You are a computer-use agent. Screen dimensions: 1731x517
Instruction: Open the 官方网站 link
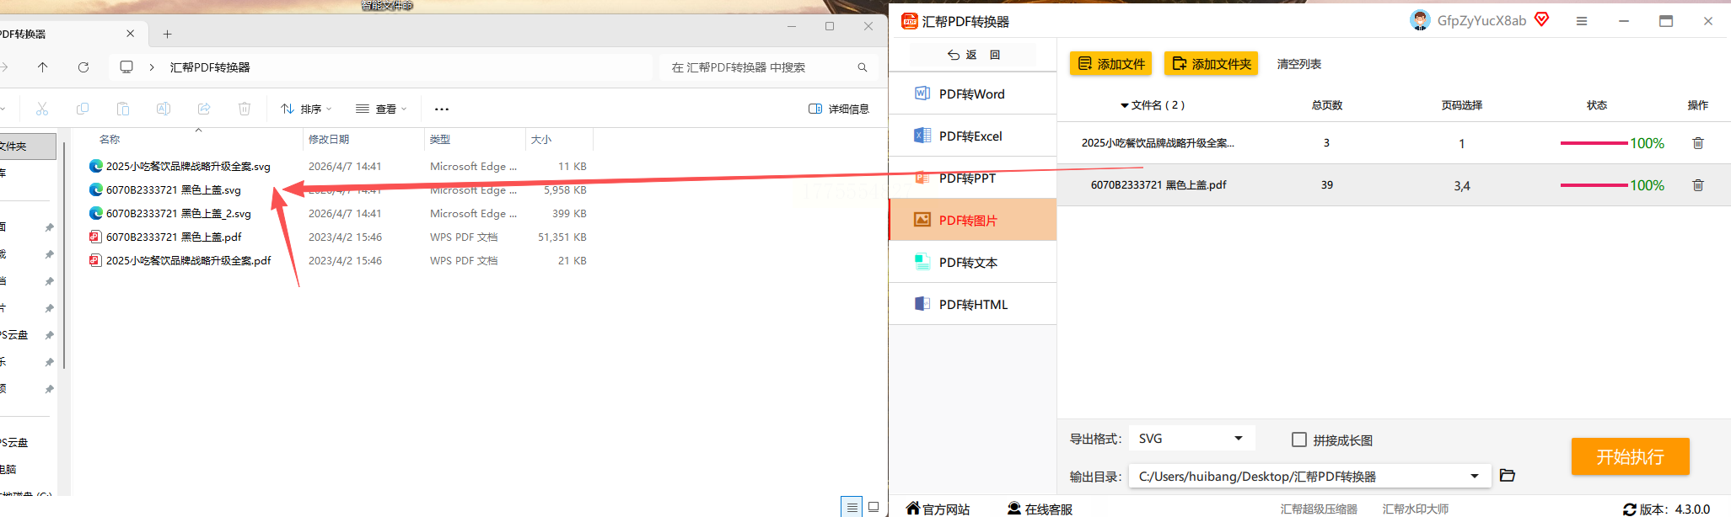[x=938, y=509]
